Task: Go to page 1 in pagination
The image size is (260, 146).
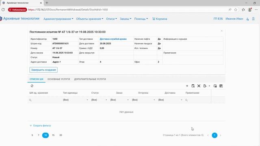Action: pos(214,135)
